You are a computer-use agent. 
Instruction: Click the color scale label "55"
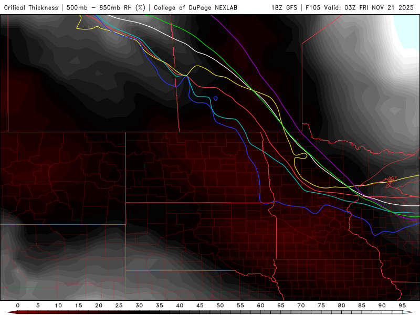pyautogui.click(x=240, y=306)
